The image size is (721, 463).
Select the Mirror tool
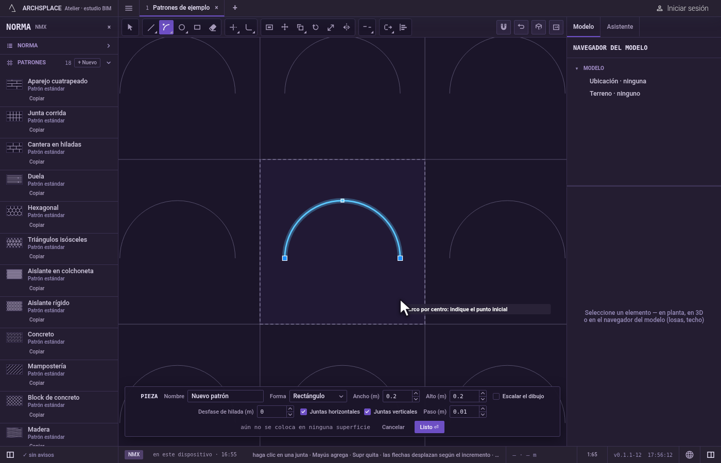pyautogui.click(x=347, y=27)
